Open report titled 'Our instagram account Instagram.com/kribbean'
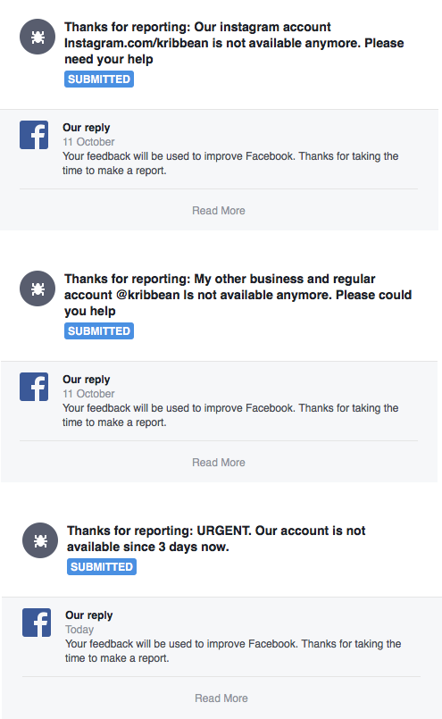This screenshot has height=719, width=442. tap(234, 43)
